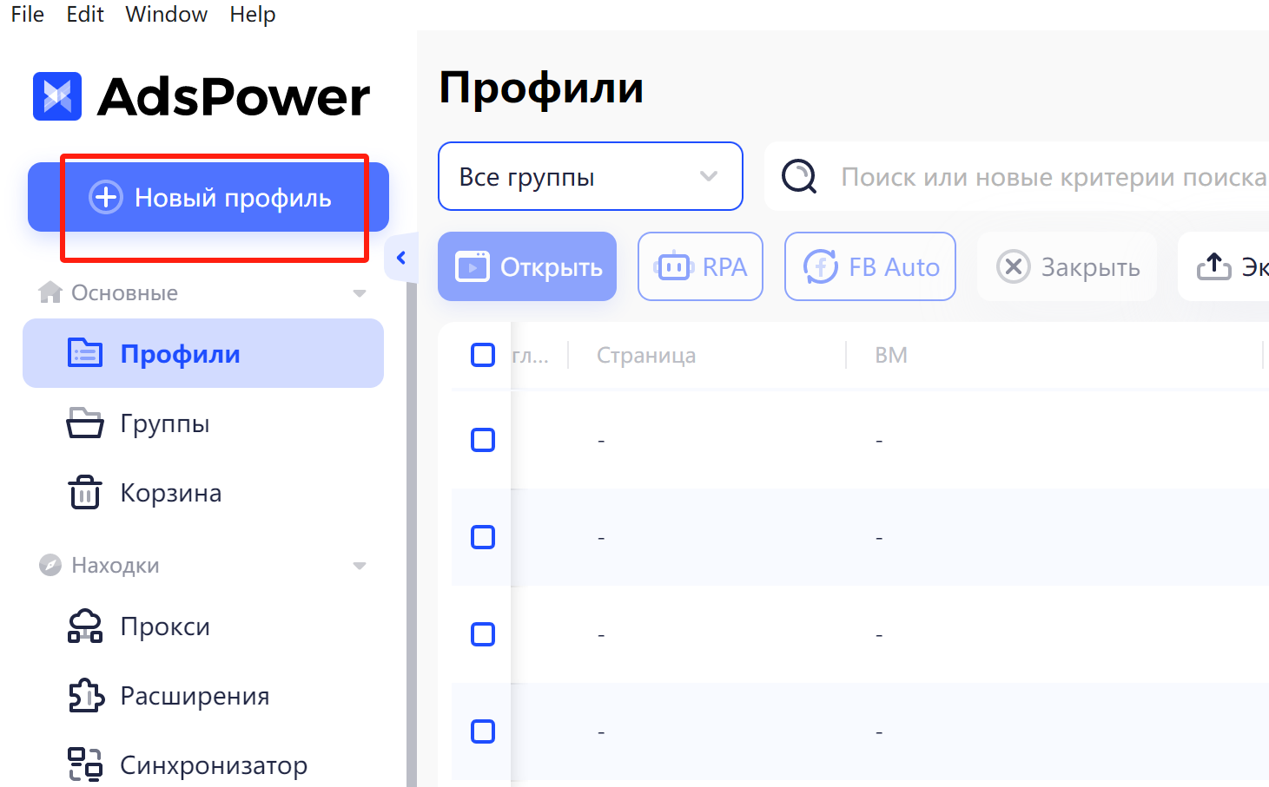Click the Открыть button

pyautogui.click(x=527, y=266)
